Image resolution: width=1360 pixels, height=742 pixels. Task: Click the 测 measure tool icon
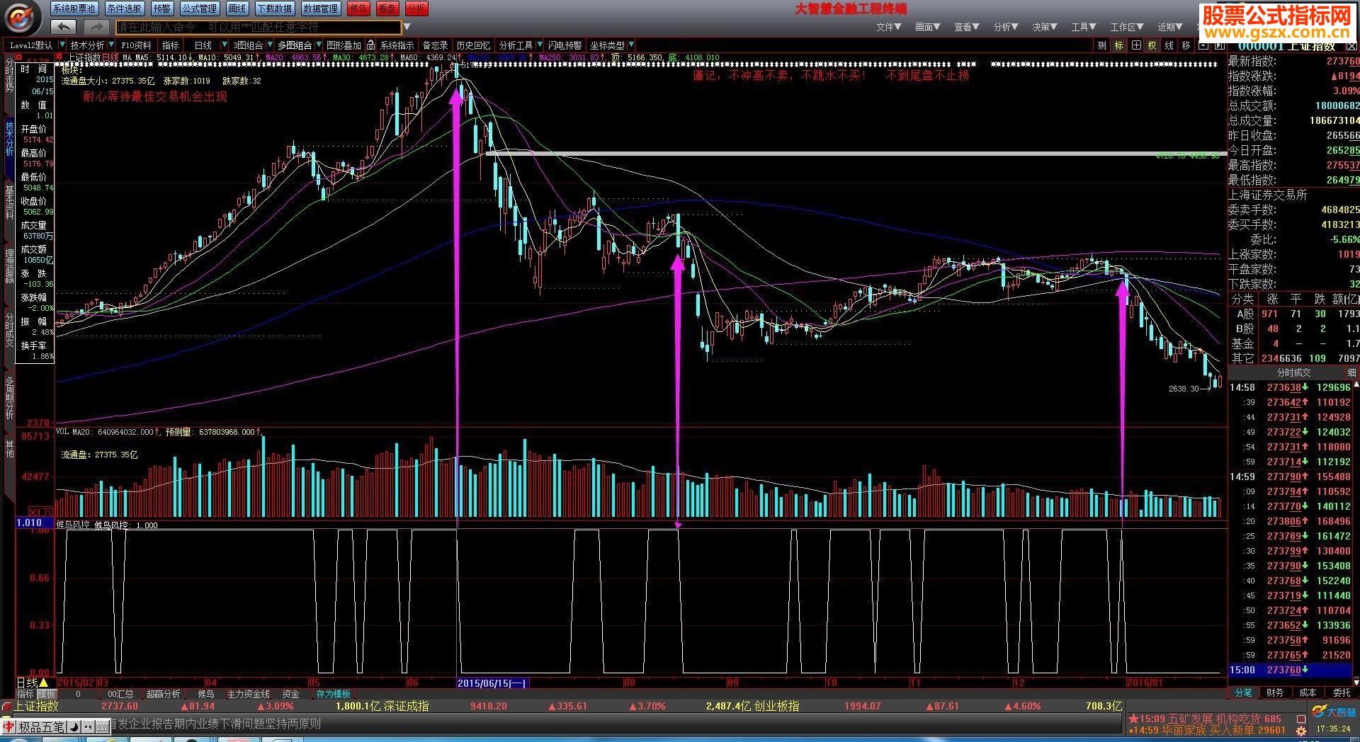point(1101,45)
